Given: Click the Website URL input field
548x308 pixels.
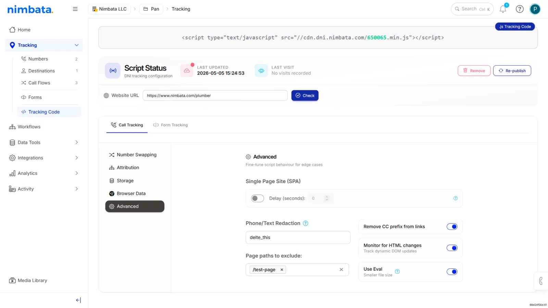Looking at the screenshot, I should point(215,95).
